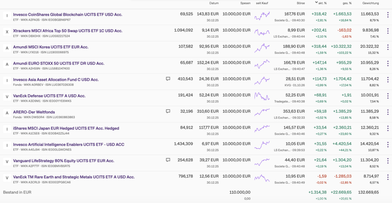Select the weighting value 20.322,32
392x203 pixels.
tap(370, 47)
